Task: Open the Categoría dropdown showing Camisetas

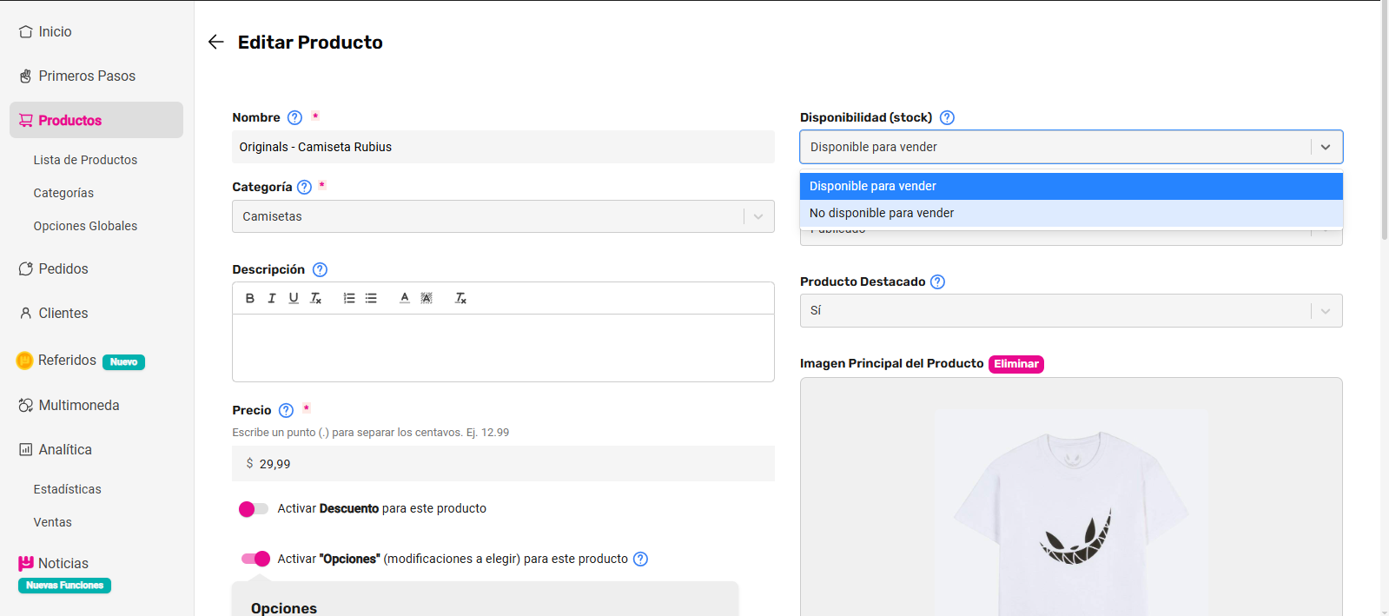Action: coord(503,216)
